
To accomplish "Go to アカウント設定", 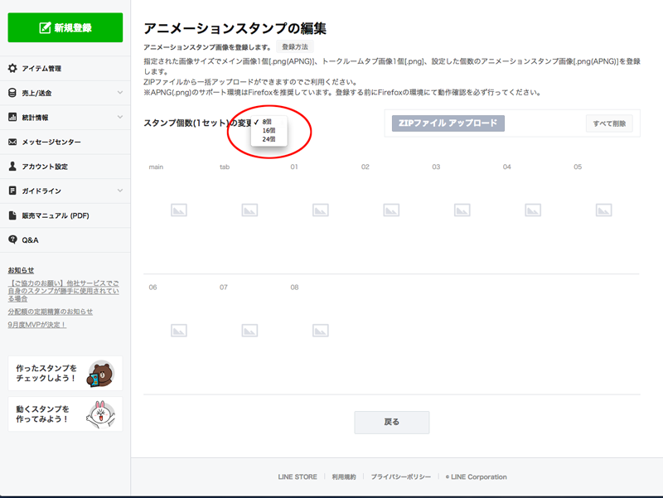I will pyautogui.click(x=45, y=167).
